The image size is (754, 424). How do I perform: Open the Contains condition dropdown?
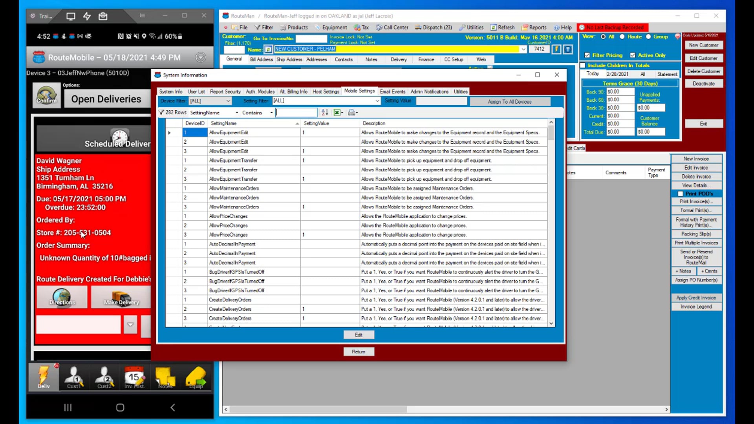[x=271, y=113]
